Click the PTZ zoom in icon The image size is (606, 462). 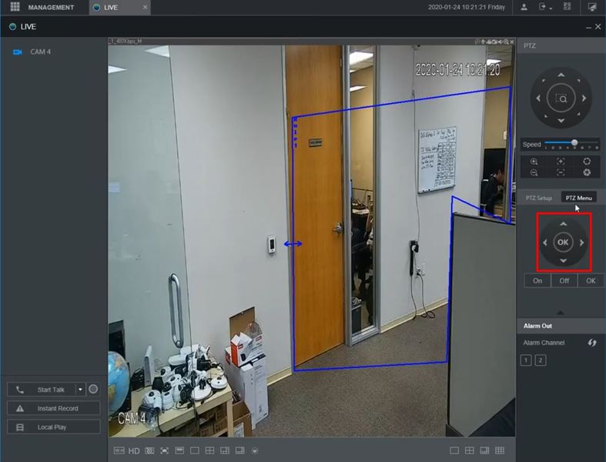click(534, 162)
